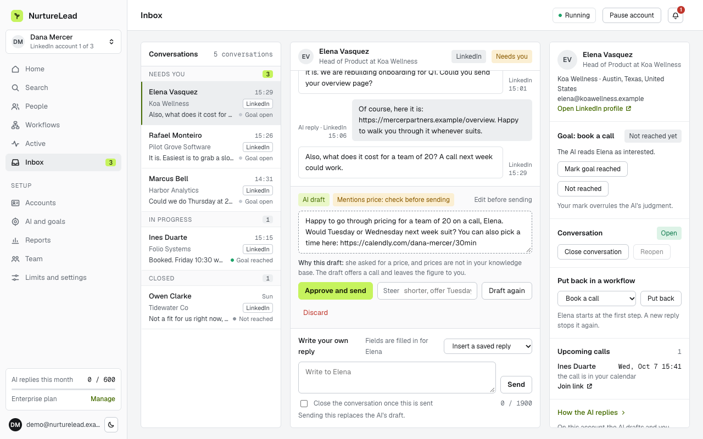
Task: Mark goal reached for Elena
Action: (x=593, y=169)
